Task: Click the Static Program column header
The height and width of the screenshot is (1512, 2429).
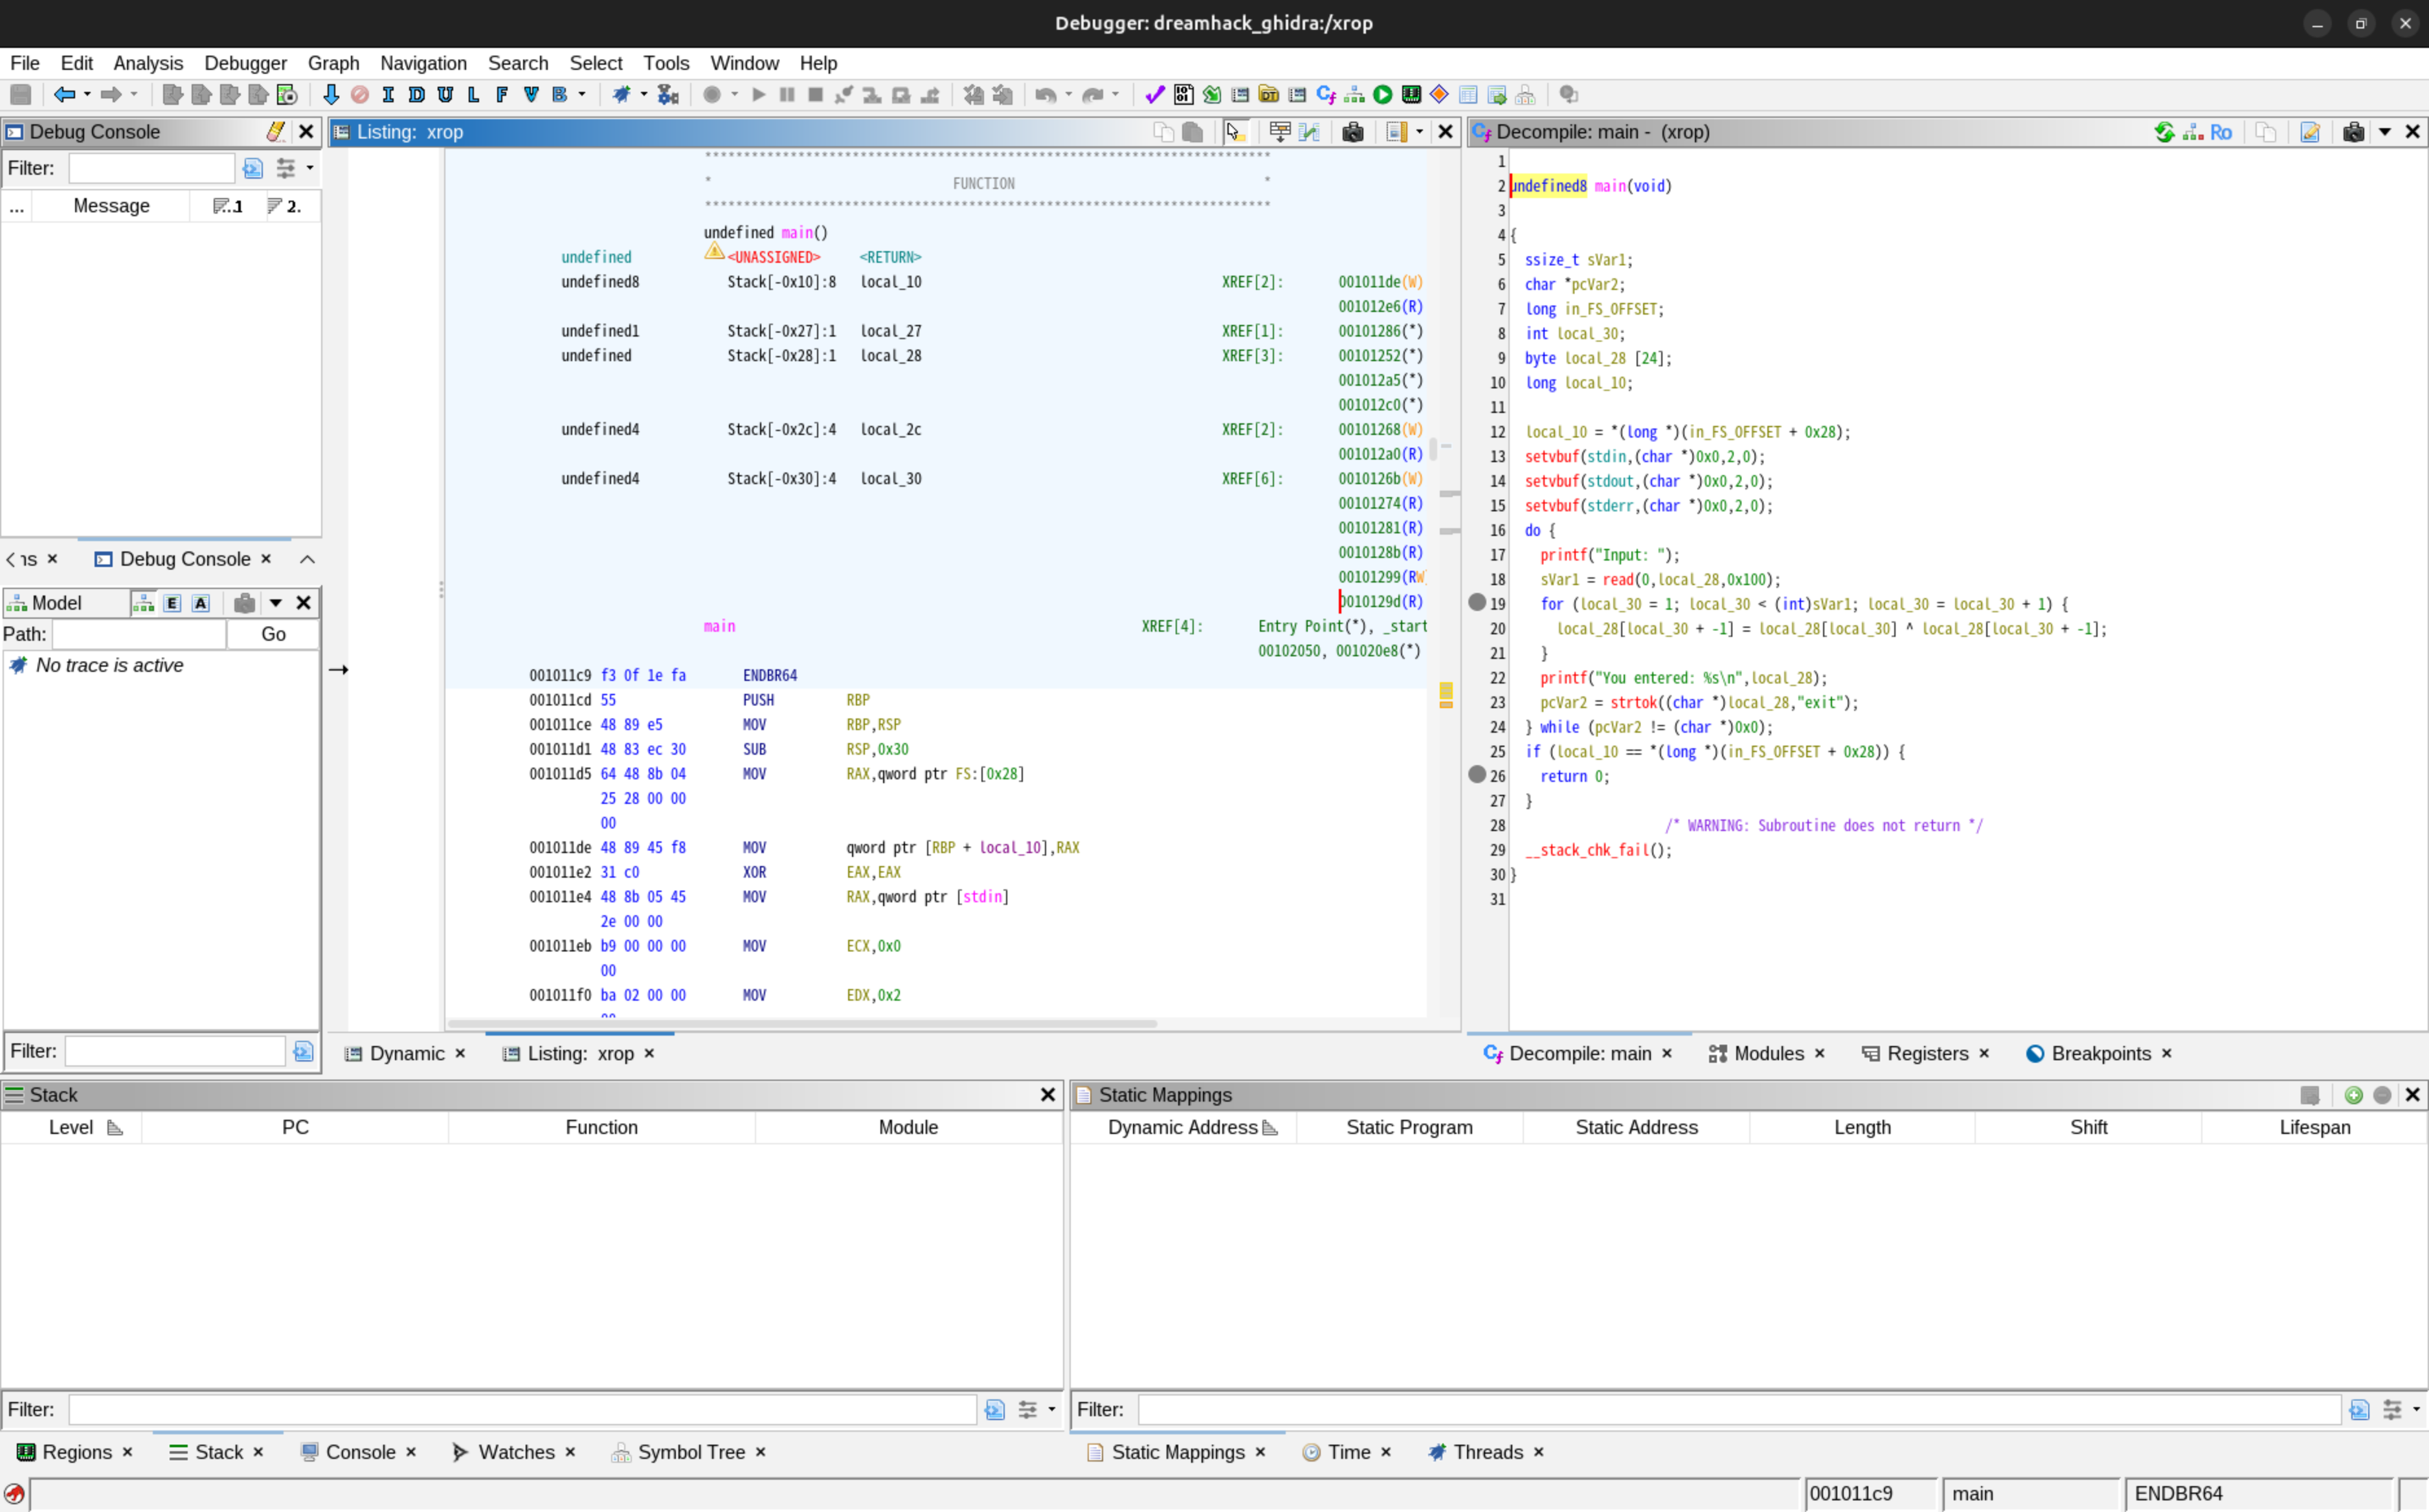Action: [1409, 1128]
